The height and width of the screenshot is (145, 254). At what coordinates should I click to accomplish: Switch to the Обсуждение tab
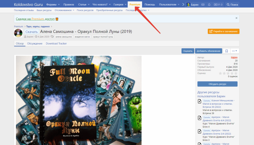[35, 43]
